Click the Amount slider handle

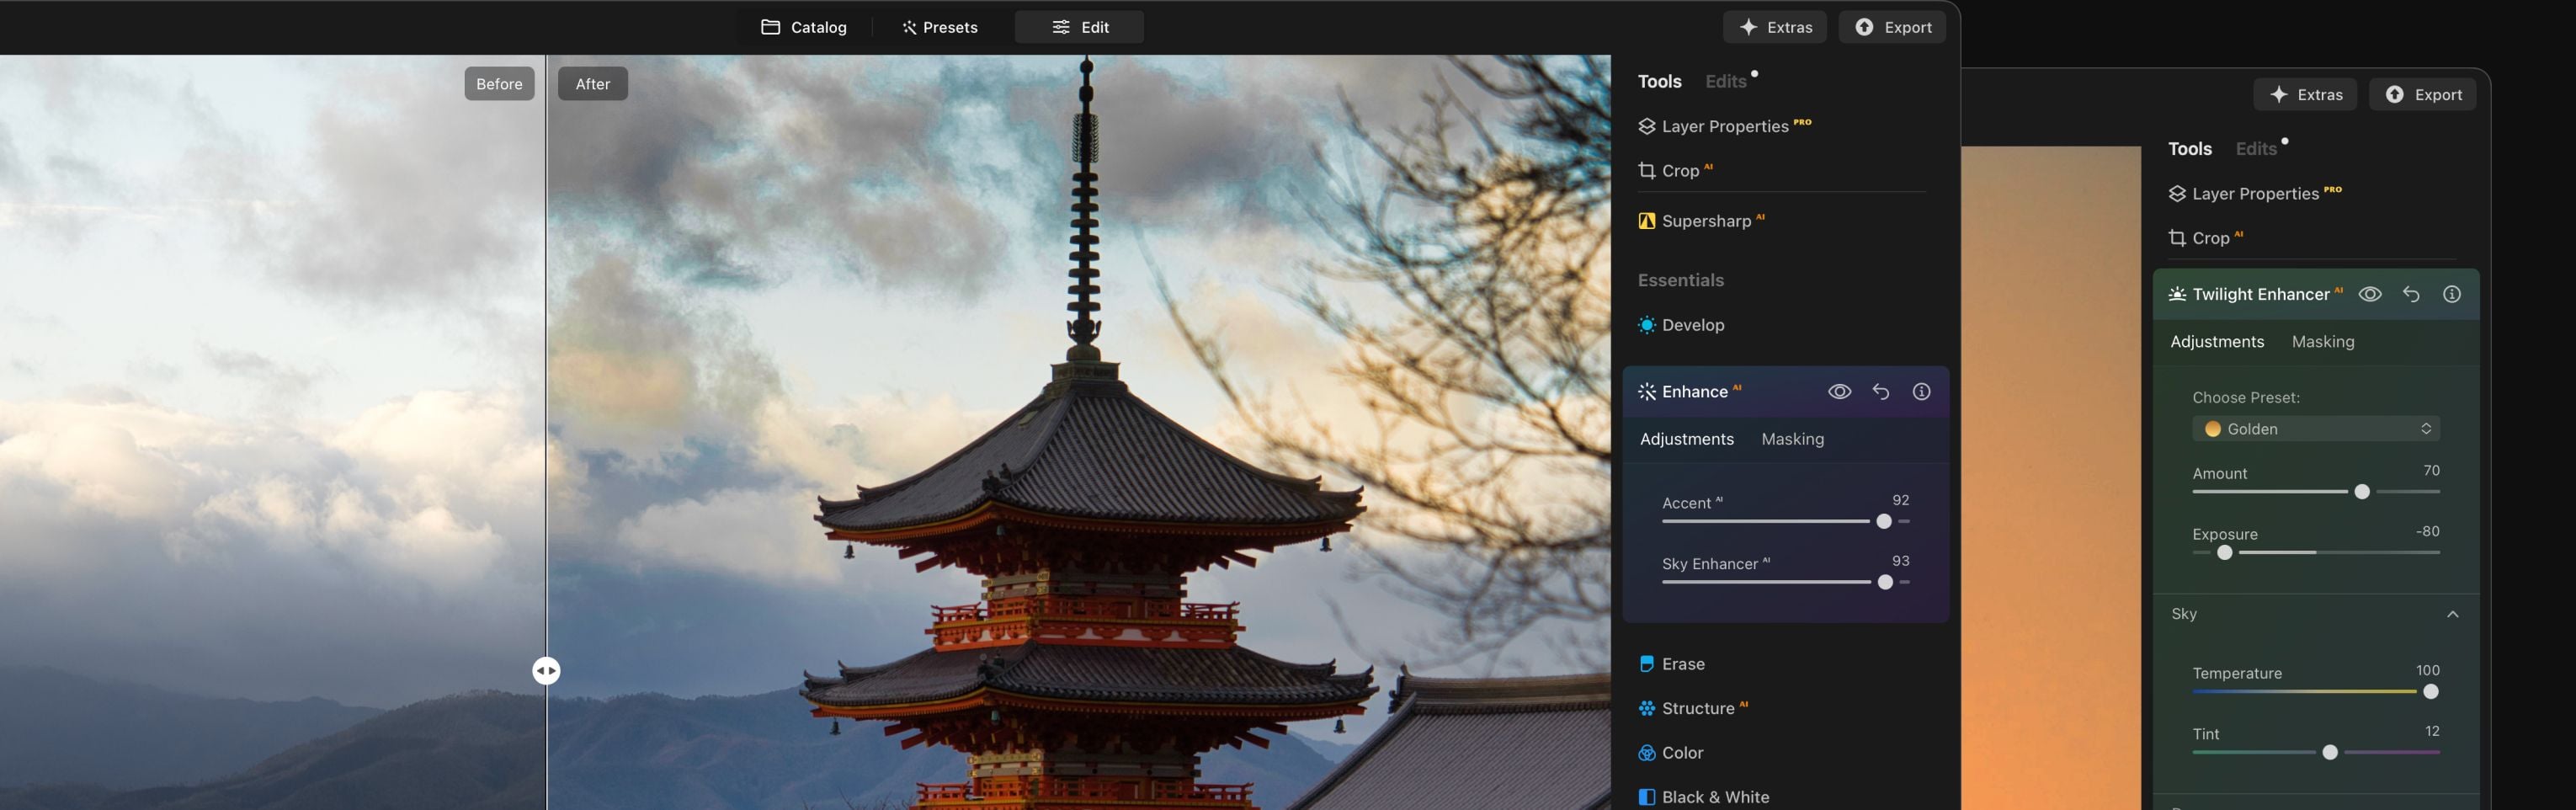[2361, 491]
